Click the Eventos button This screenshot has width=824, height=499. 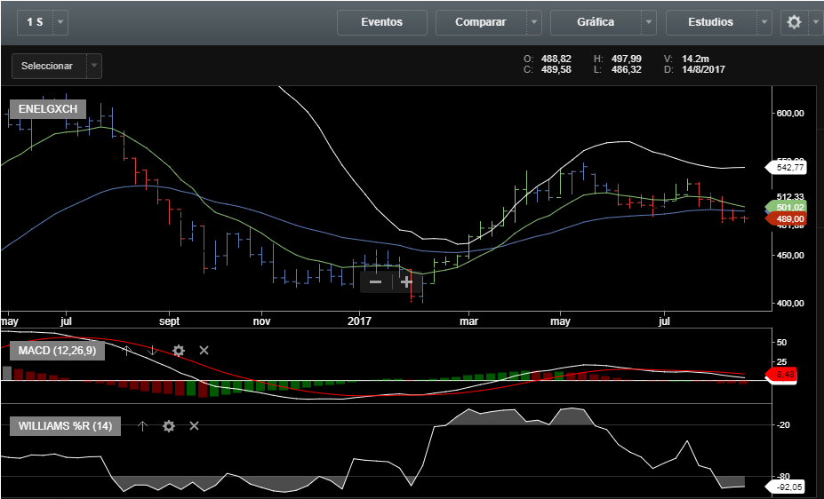[x=381, y=22]
